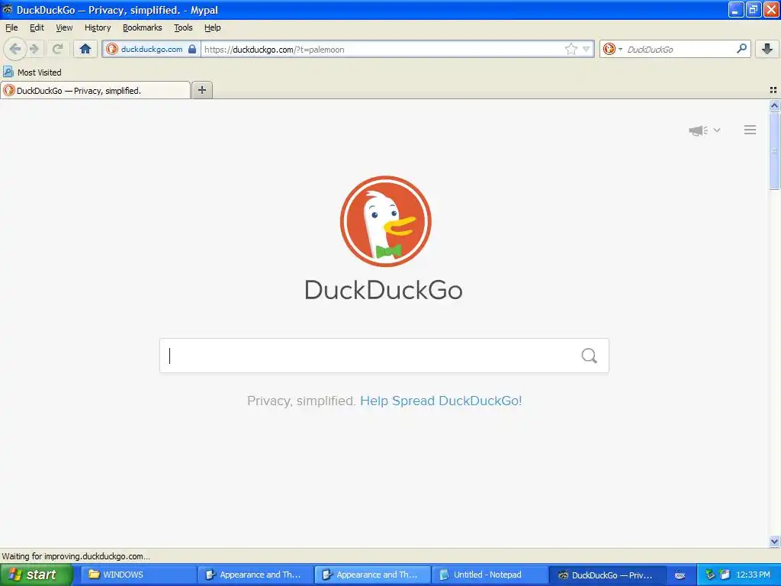Click the forward navigation arrow

coord(34,49)
